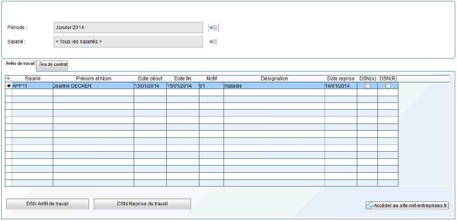This screenshot has width=457, height=221.
Task: Click the DSN(R) column header
Action: tap(388, 79)
